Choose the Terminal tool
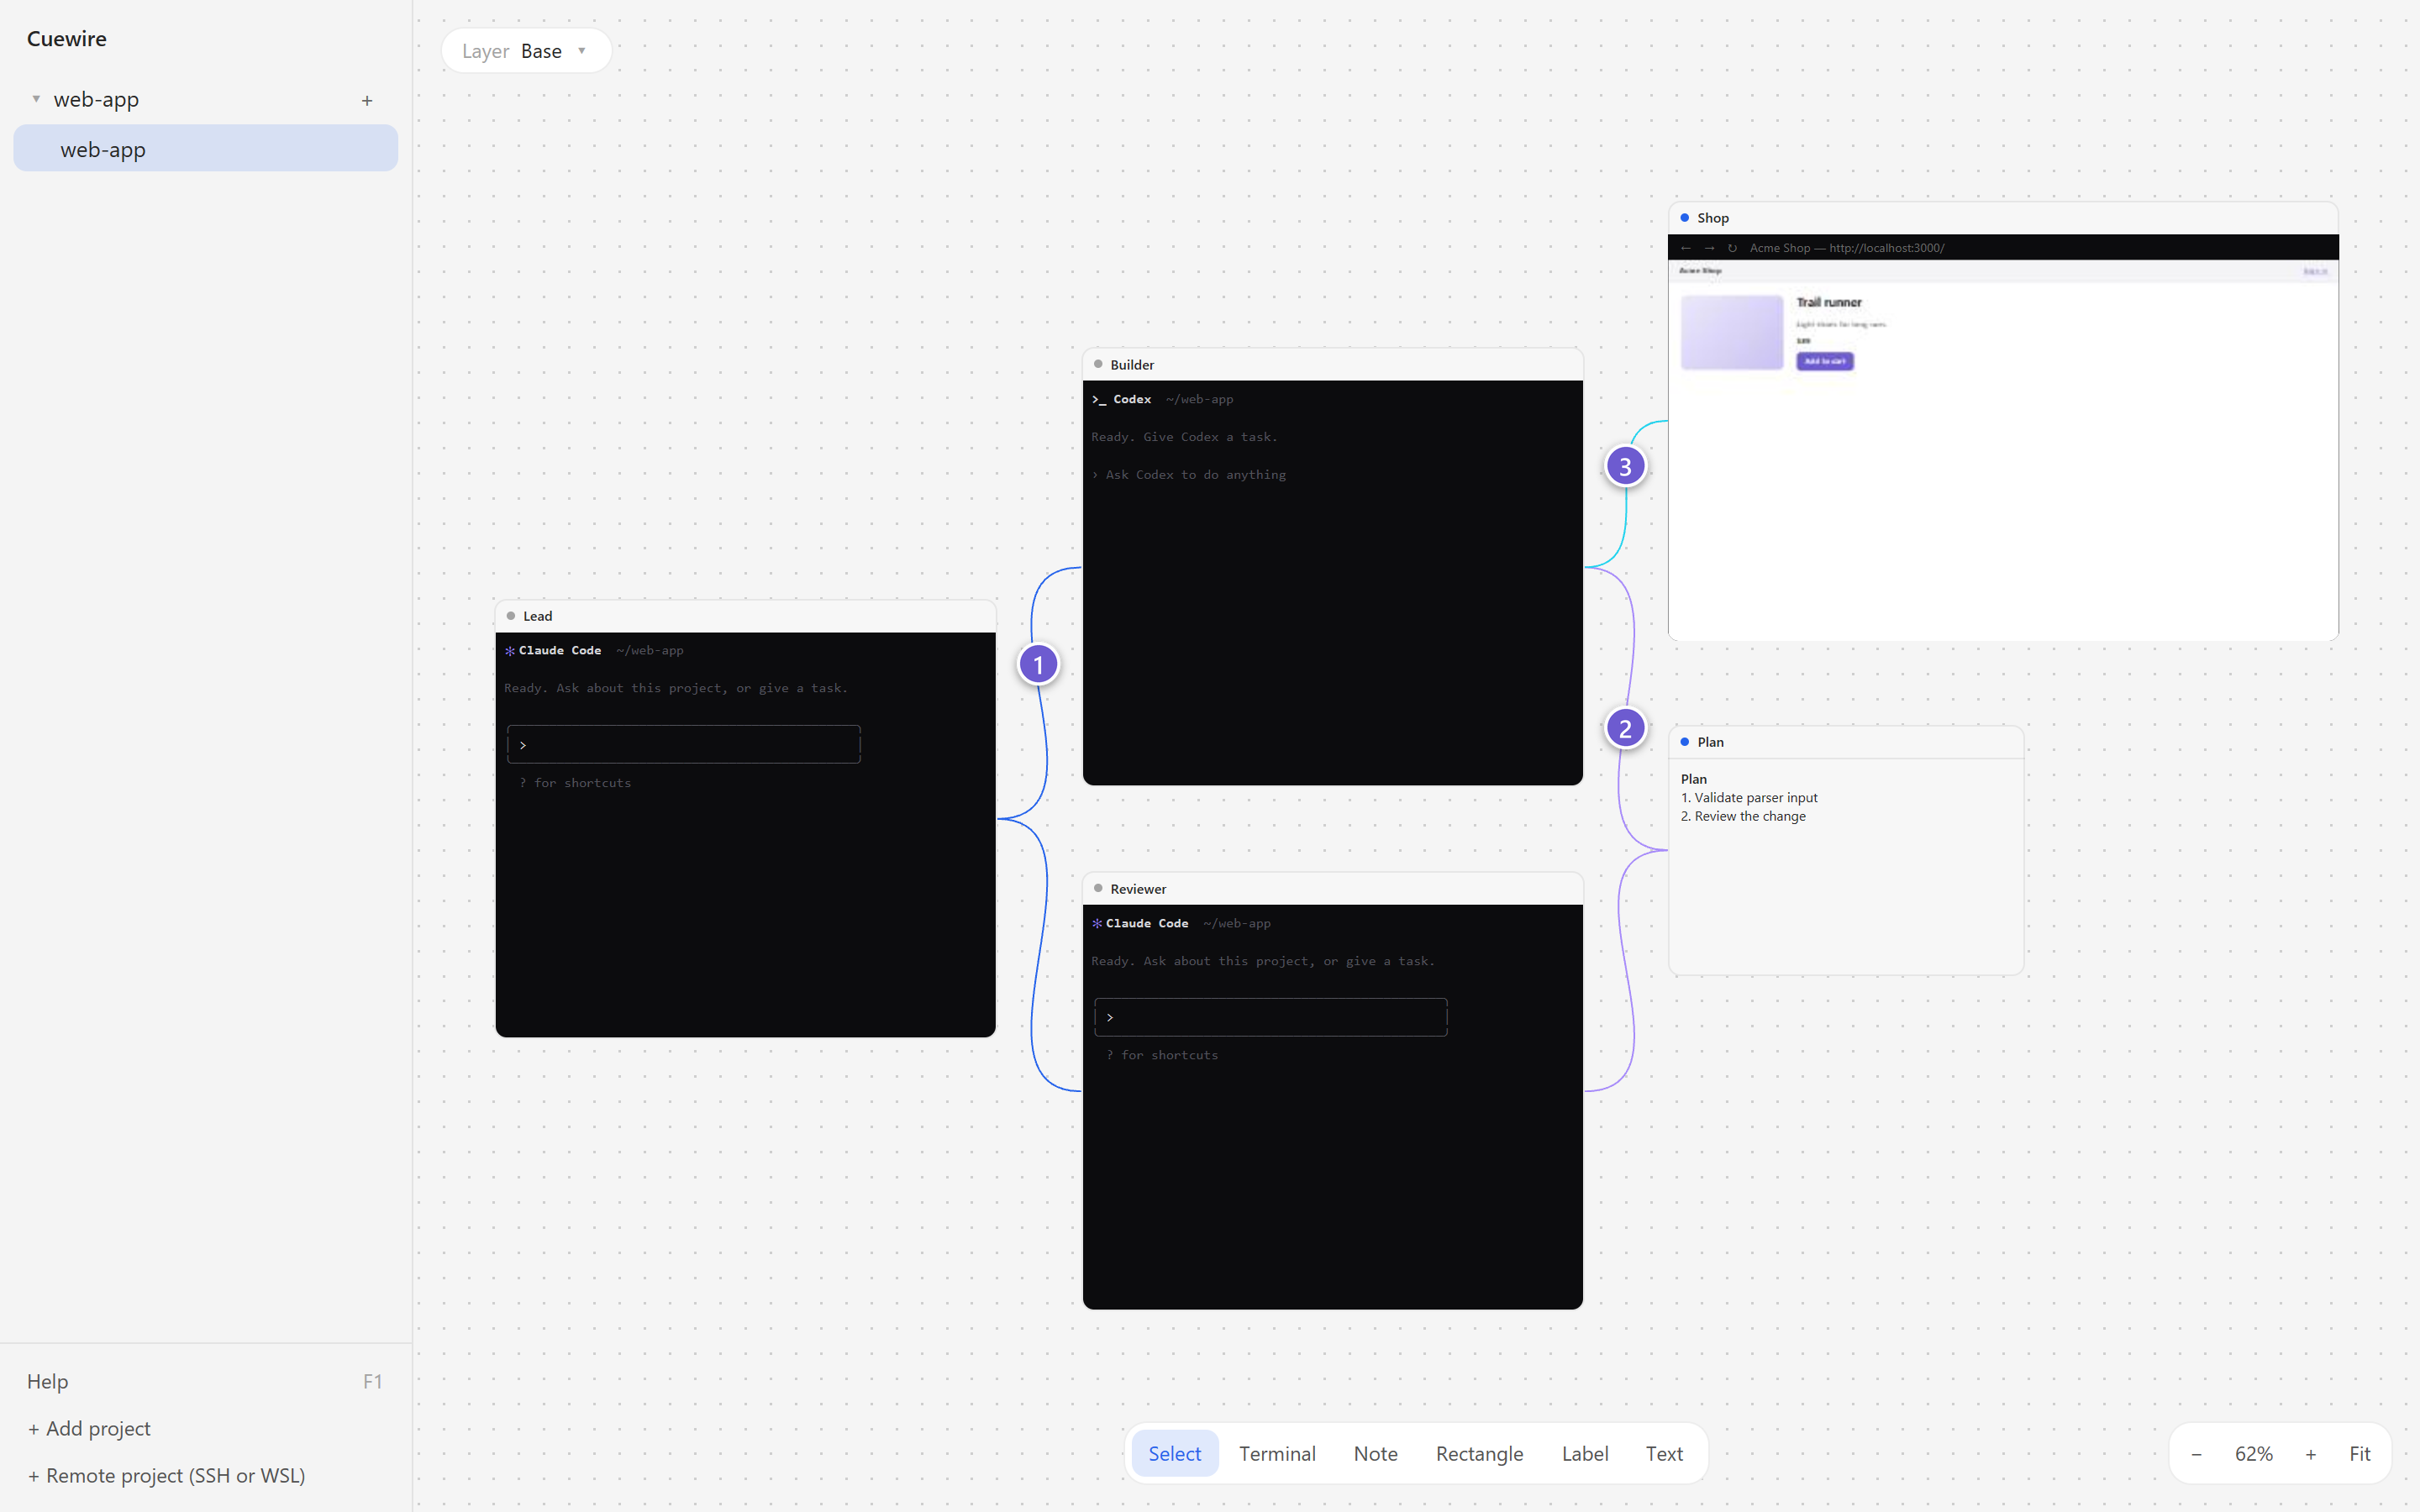 [x=1277, y=1454]
